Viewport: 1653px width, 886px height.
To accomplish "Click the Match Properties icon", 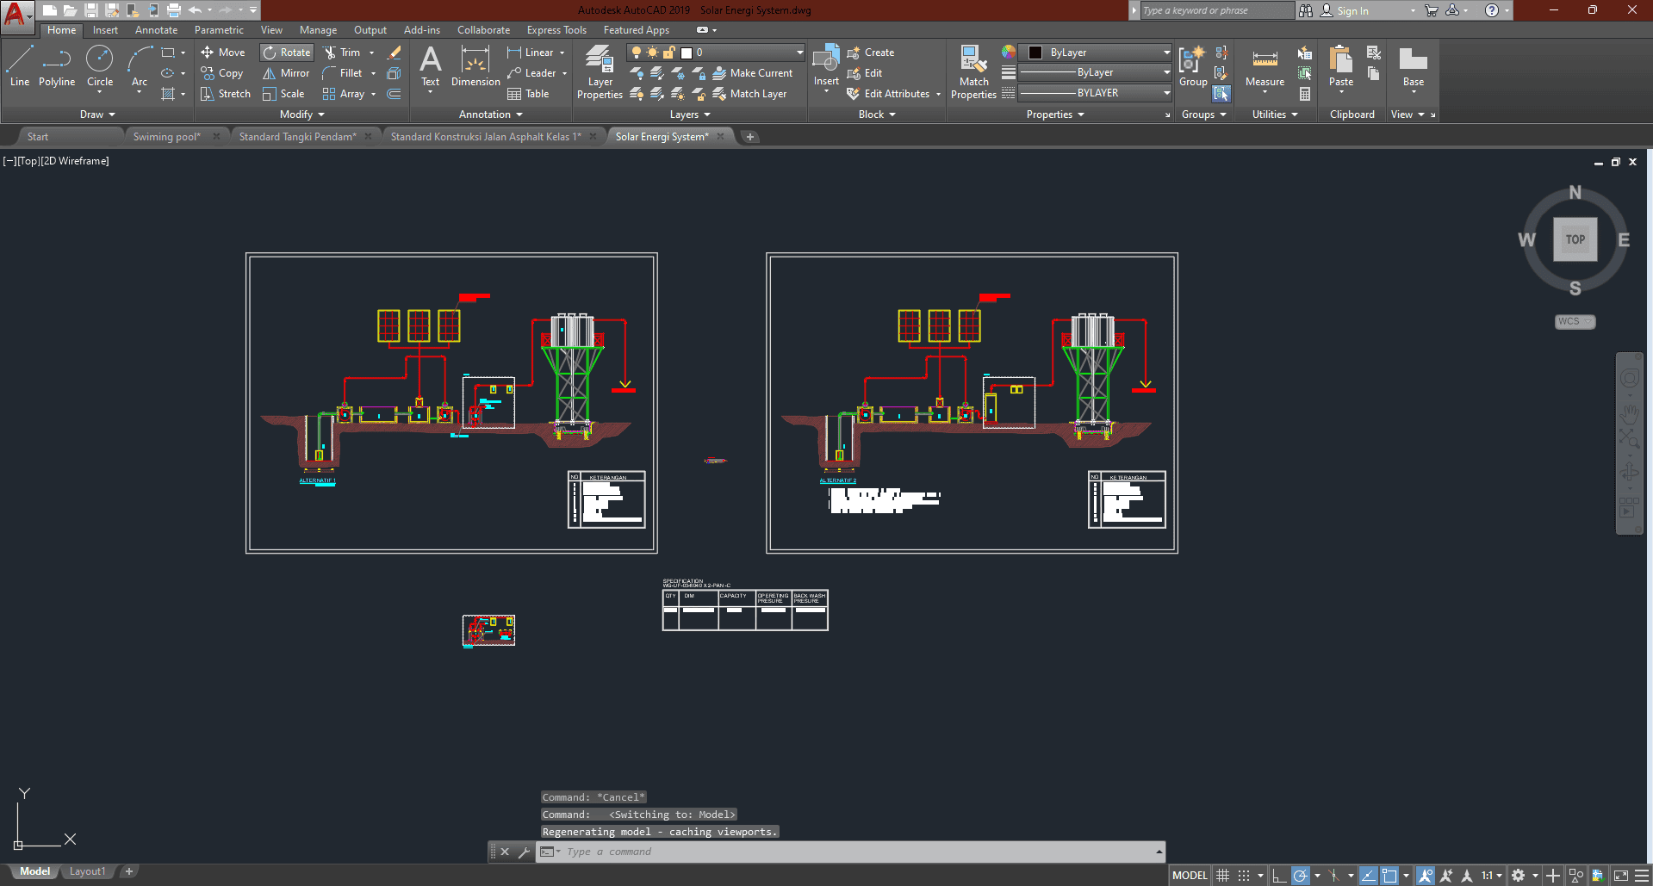I will pos(973,72).
